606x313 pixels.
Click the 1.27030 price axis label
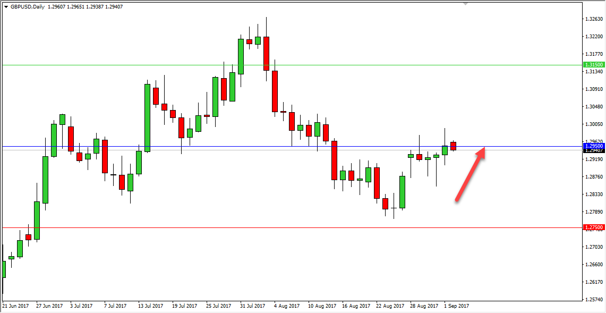click(594, 247)
